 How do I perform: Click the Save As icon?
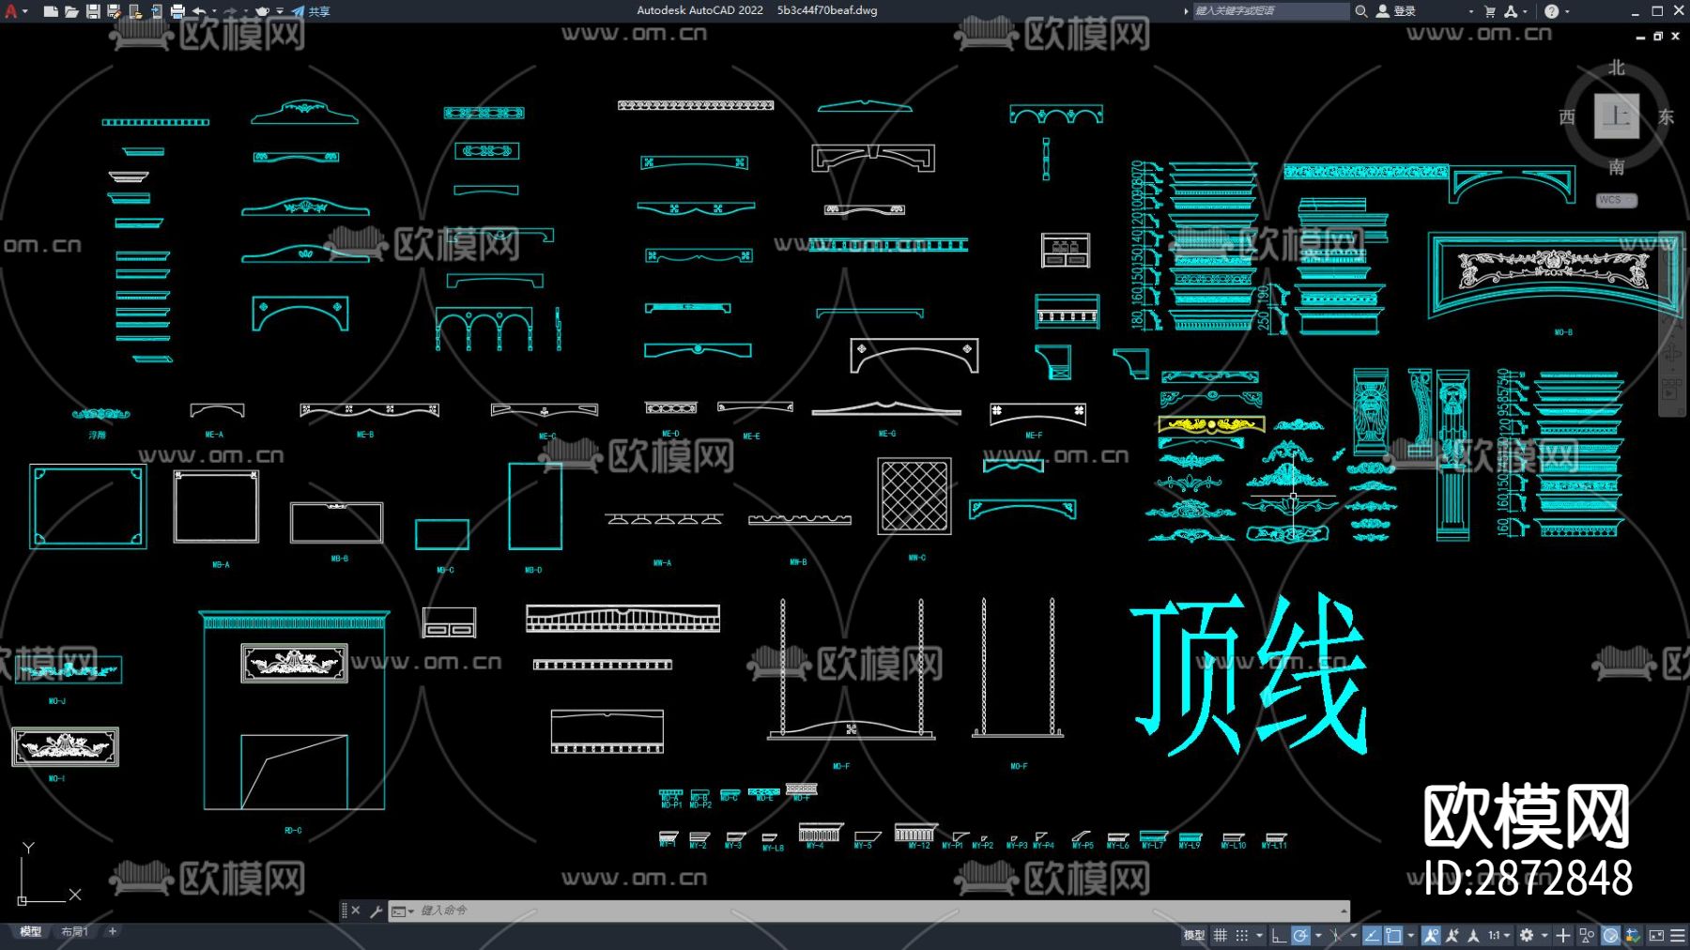114,11
